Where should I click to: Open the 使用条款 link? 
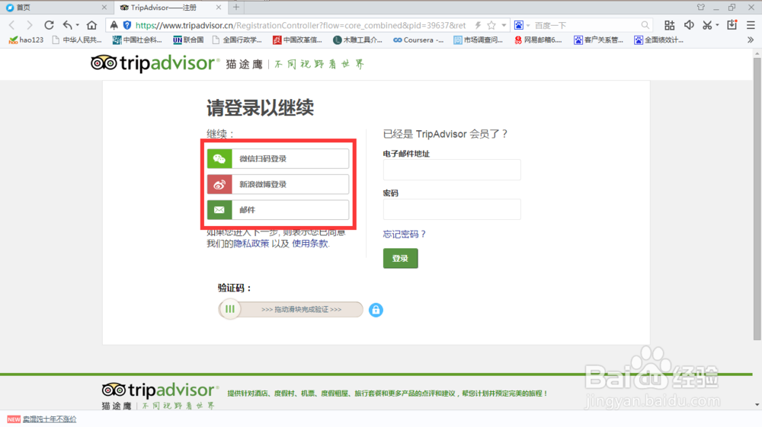click(x=309, y=244)
